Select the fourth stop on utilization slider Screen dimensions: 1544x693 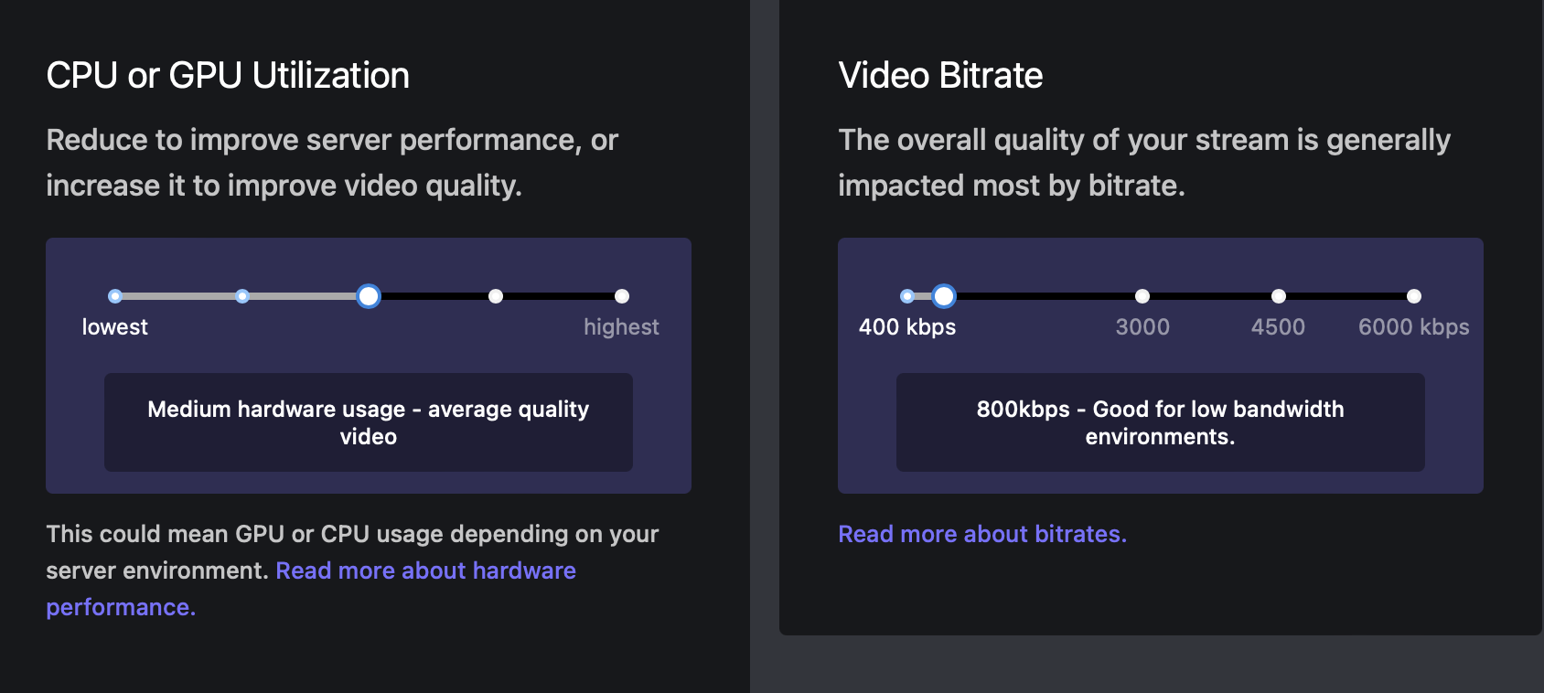(x=495, y=296)
